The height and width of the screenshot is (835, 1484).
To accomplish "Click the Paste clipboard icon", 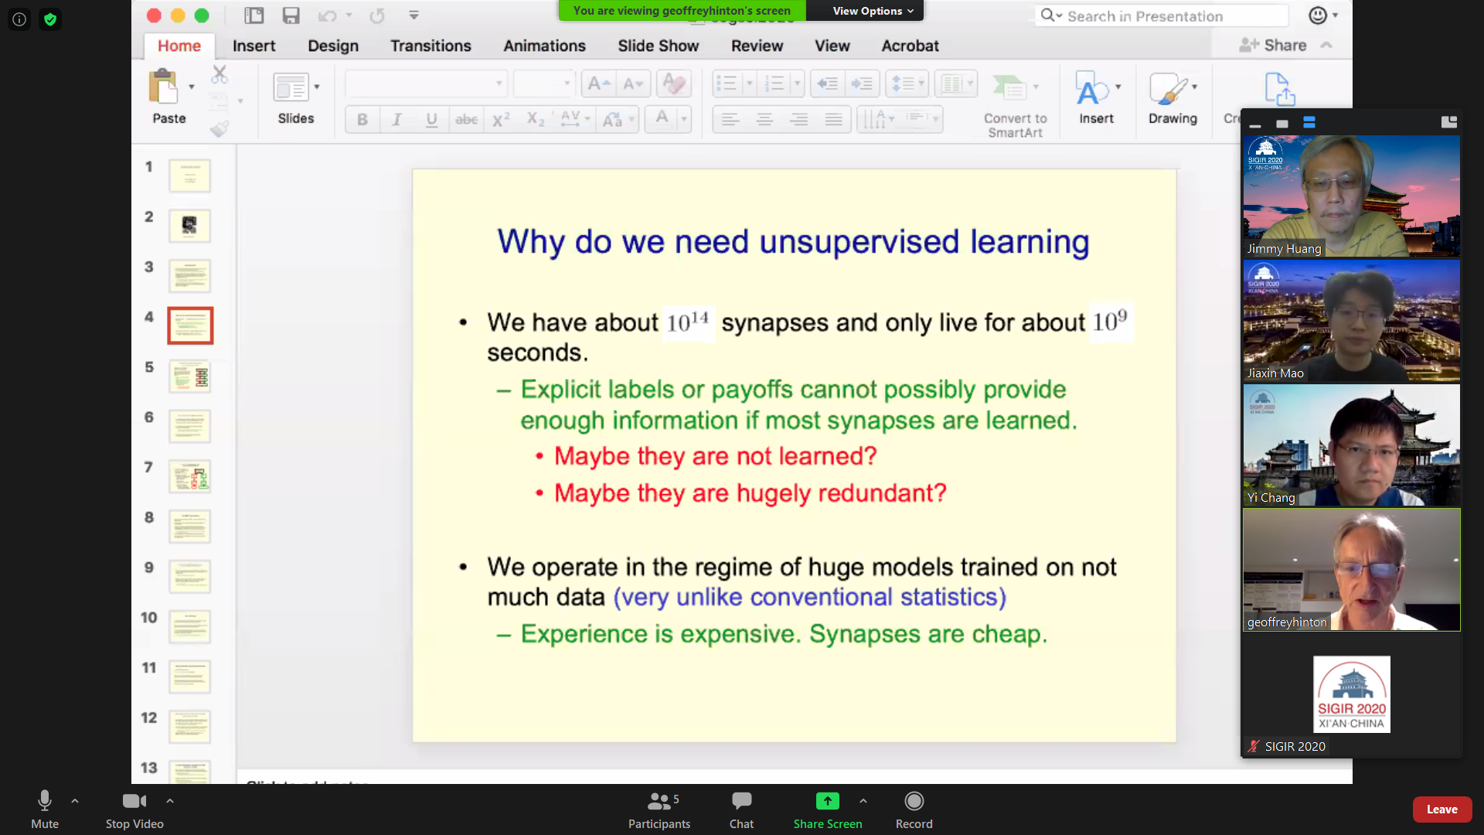I will coord(163,87).
